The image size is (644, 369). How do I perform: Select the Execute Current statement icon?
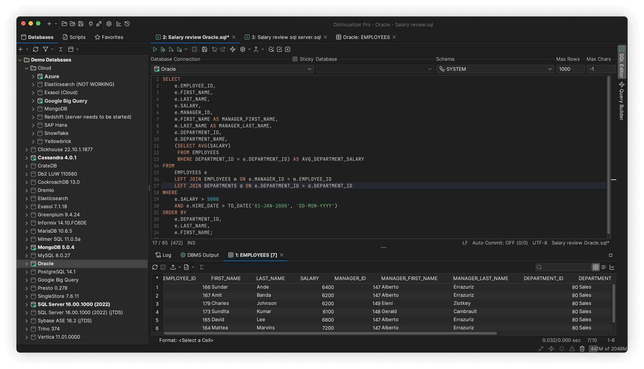[x=163, y=49]
